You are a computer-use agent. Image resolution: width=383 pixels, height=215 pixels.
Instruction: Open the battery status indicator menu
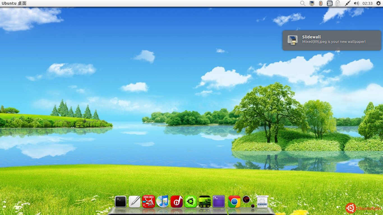click(338, 3)
